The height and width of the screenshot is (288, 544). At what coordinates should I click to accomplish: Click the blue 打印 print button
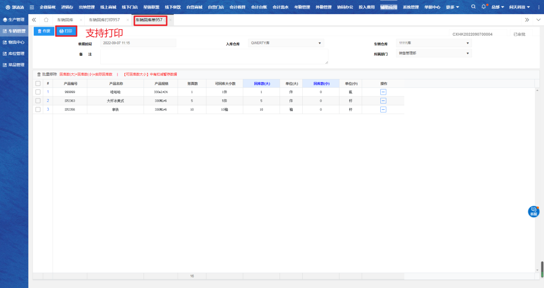66,31
